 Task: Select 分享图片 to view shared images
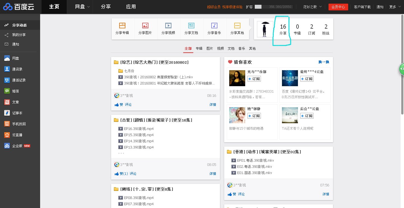[x=146, y=29]
